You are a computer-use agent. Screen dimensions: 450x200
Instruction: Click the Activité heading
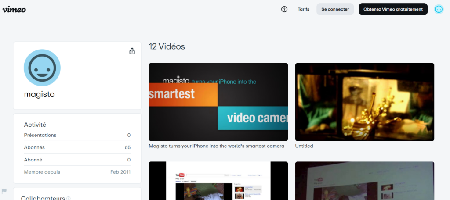click(x=35, y=125)
